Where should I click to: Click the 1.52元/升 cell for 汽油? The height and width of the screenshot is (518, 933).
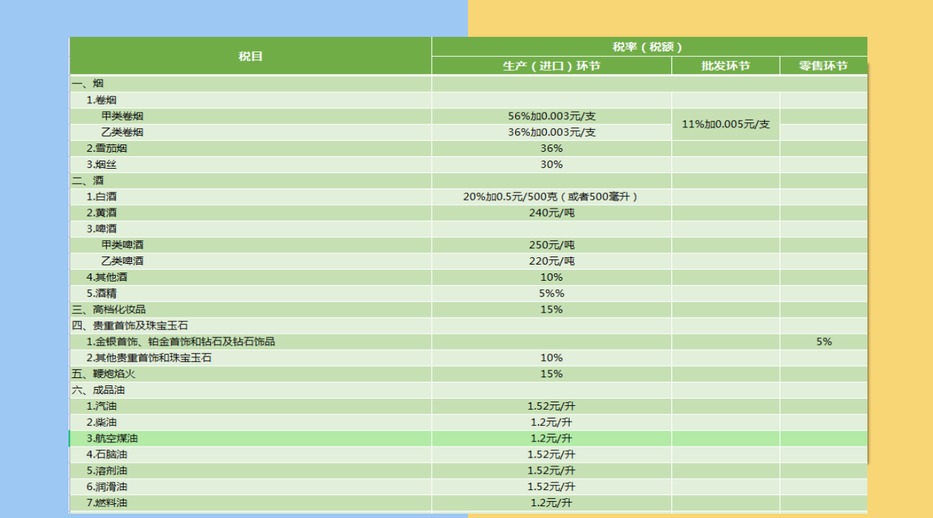pos(550,405)
